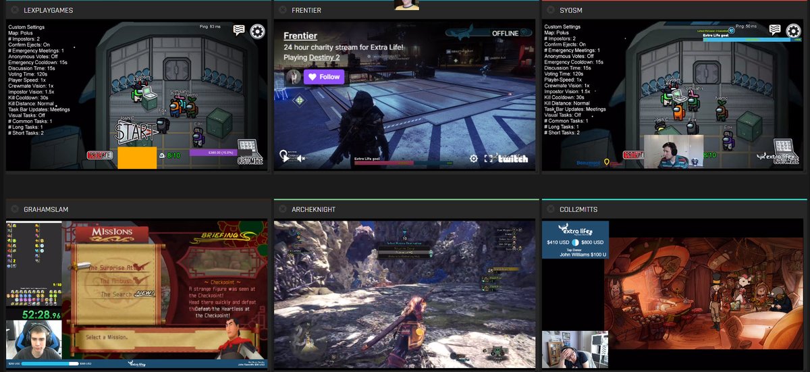Image resolution: width=810 pixels, height=372 pixels.
Task: Click the purple donation bar in LEXPLAYGAMES
Action: click(x=213, y=153)
